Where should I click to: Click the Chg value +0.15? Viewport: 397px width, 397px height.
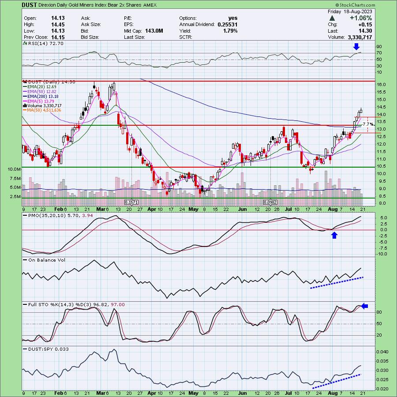pos(365,25)
